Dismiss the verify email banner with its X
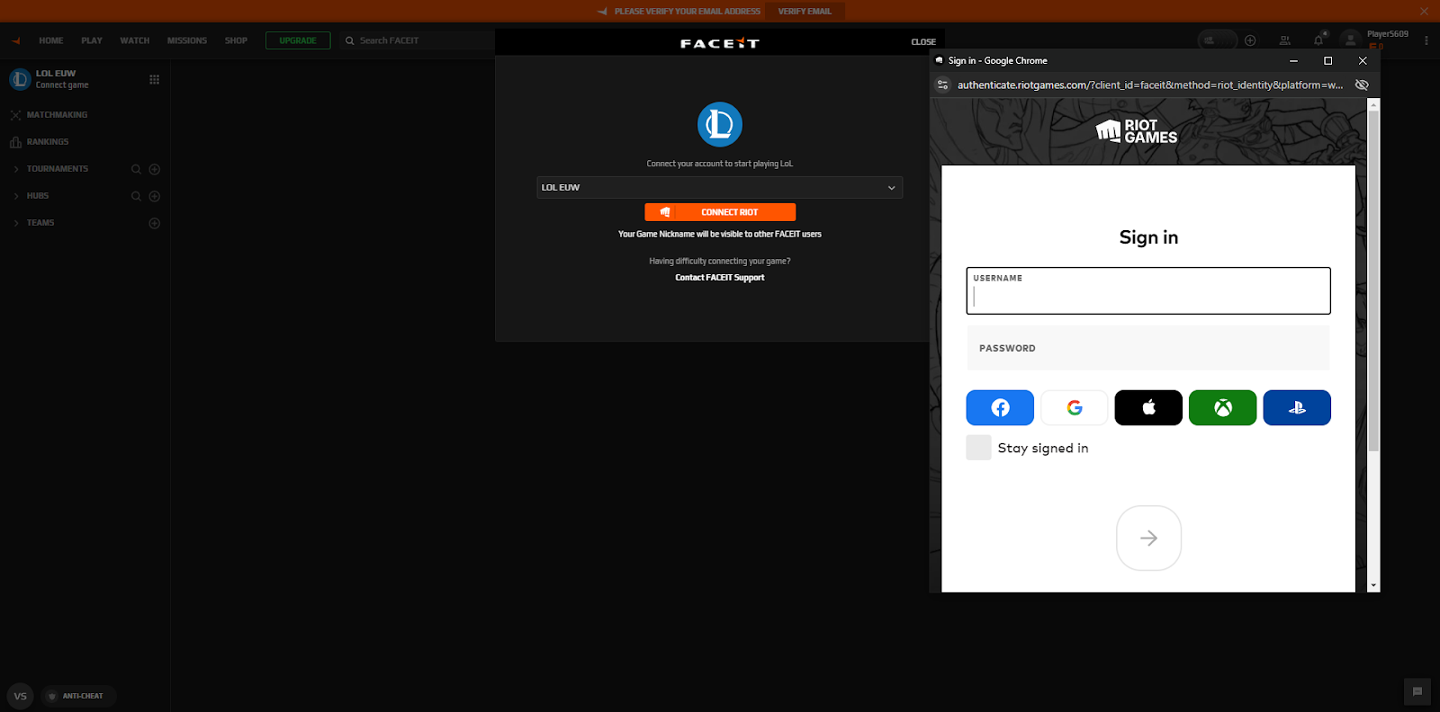Screen dimensions: 1440x712 tap(1424, 12)
